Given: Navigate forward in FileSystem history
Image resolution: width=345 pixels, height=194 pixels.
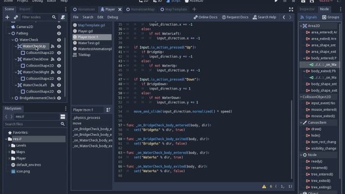Looking at the screenshot, I should coord(11,116).
